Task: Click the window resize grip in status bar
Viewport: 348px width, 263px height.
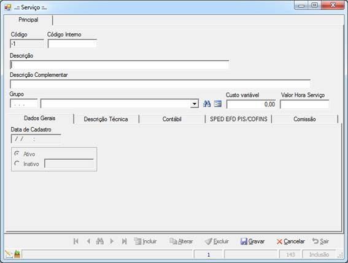Action: (340, 256)
